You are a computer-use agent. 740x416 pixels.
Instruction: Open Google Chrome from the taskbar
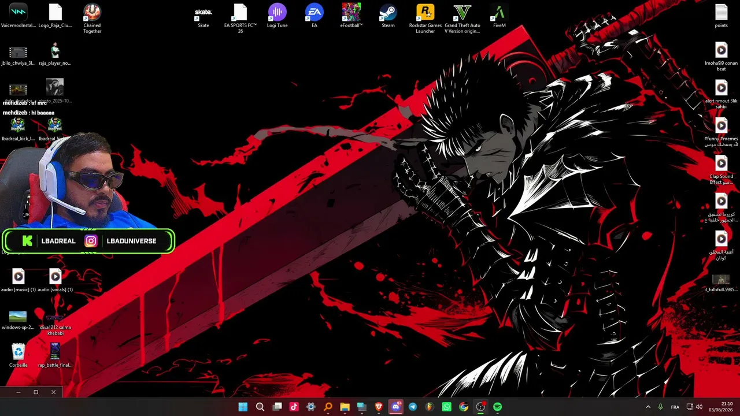coord(464,407)
